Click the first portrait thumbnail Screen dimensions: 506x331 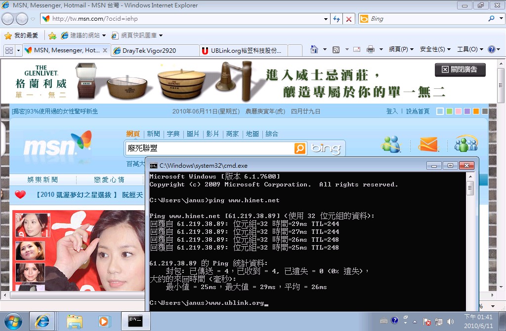[33, 225]
